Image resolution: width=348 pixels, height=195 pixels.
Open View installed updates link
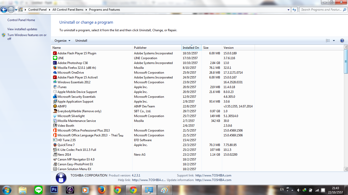click(x=22, y=29)
